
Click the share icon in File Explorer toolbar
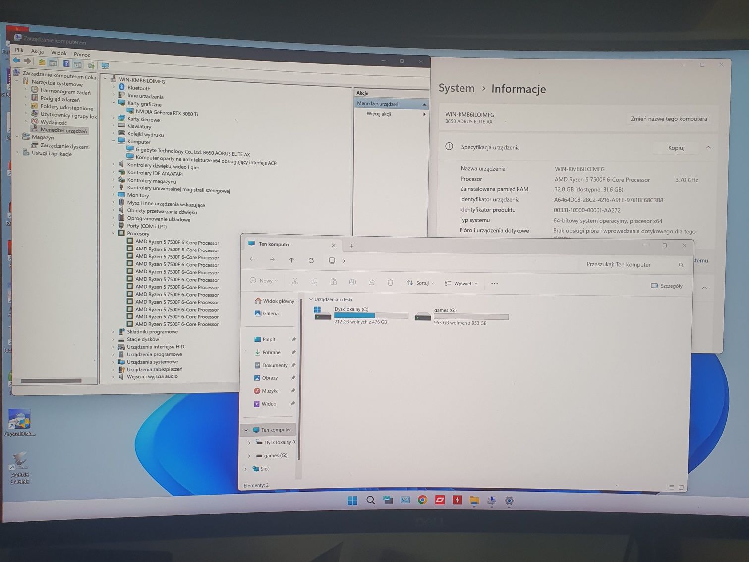tap(371, 282)
